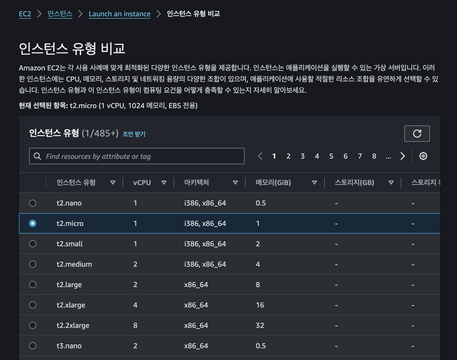Open table preferences gear icon
The height and width of the screenshot is (360, 457).
tap(423, 156)
